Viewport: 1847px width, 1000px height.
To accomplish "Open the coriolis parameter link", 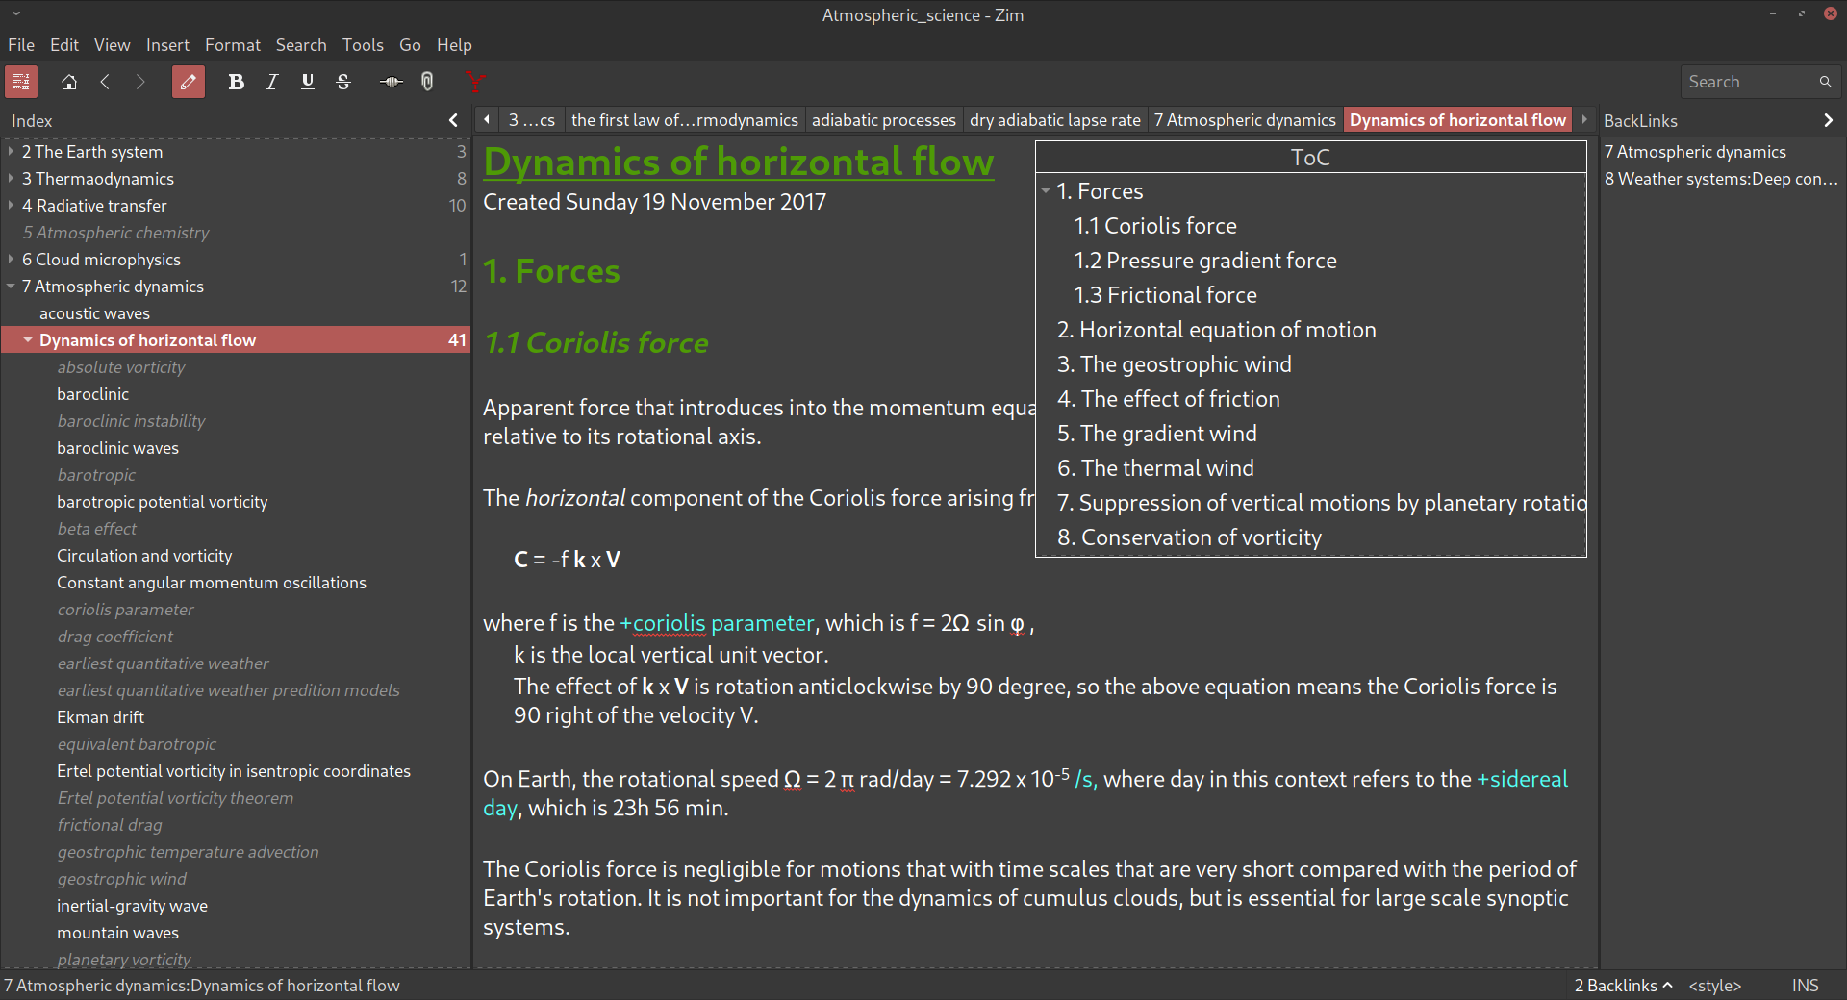I will pyautogui.click(x=717, y=623).
